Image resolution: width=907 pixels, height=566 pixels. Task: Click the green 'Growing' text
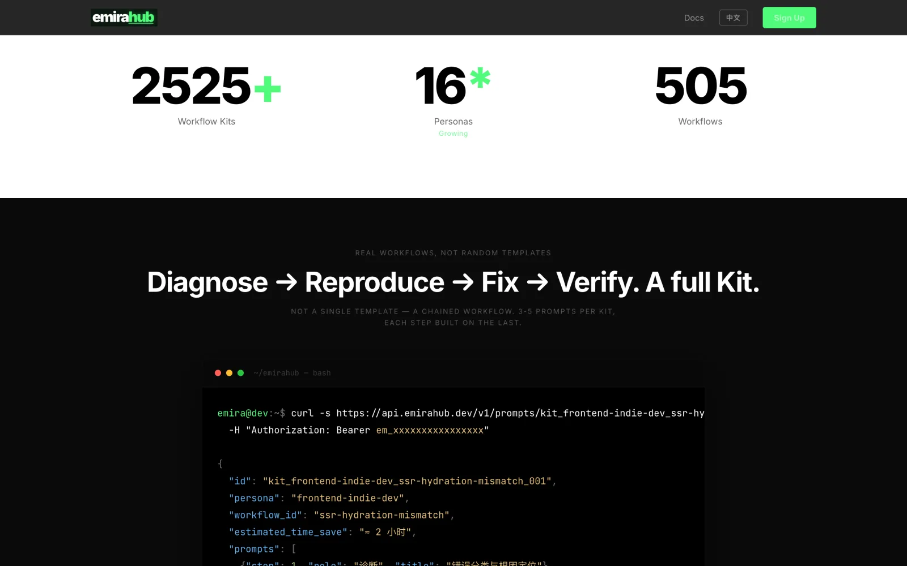pyautogui.click(x=453, y=134)
